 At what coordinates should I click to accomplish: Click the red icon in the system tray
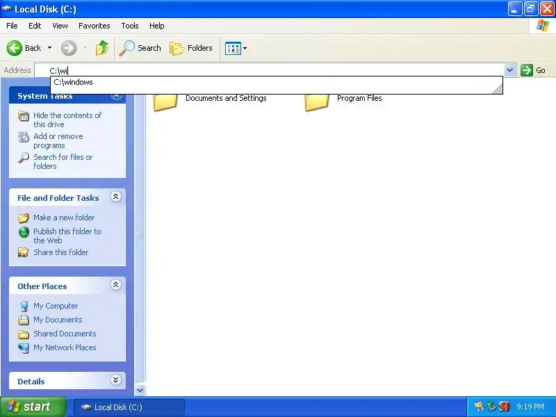coord(505,407)
